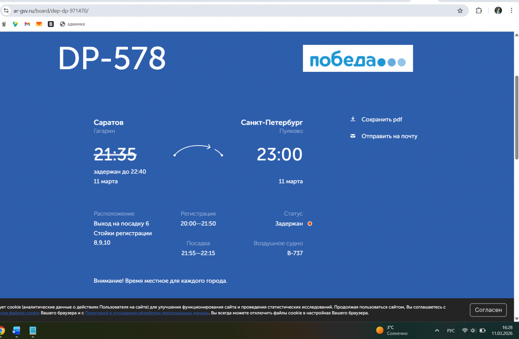
Task: Click the download icon beside Сохранить pdf
Action: point(353,119)
